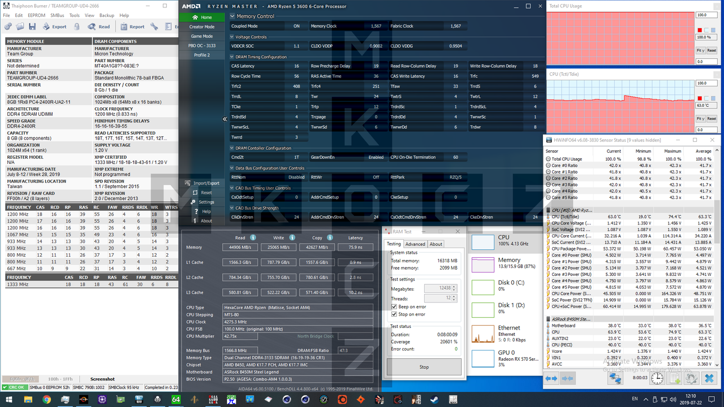The height and width of the screenshot is (407, 724).
Task: Select the 100h - 1FFh tab in Thaiphoon Burner
Action: (61, 379)
